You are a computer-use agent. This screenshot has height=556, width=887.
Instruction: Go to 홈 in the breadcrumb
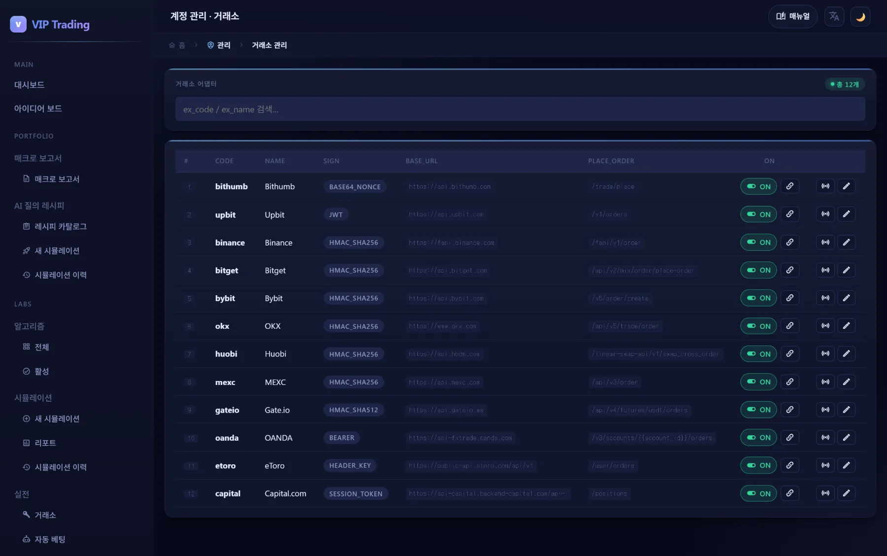(x=177, y=45)
